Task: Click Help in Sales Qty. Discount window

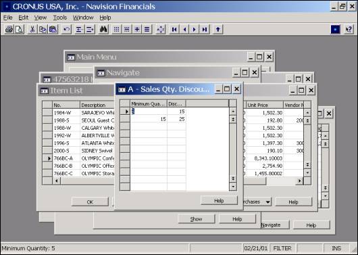Action: (219, 201)
